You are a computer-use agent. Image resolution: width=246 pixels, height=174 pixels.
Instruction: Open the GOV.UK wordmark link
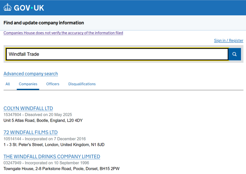[29, 8]
